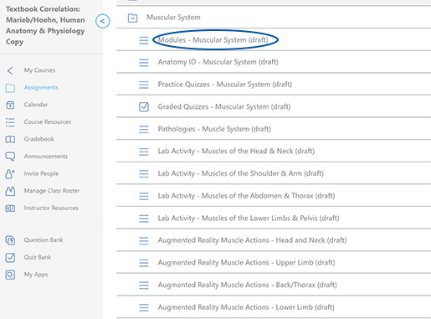Viewport: 431px width, 319px height.
Task: Go back to My Courses
Action: pos(39,70)
